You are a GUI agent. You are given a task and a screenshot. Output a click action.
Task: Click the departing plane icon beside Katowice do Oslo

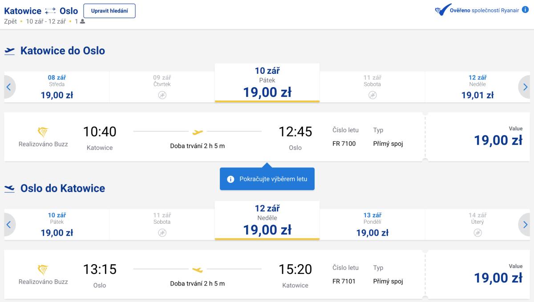(x=9, y=51)
